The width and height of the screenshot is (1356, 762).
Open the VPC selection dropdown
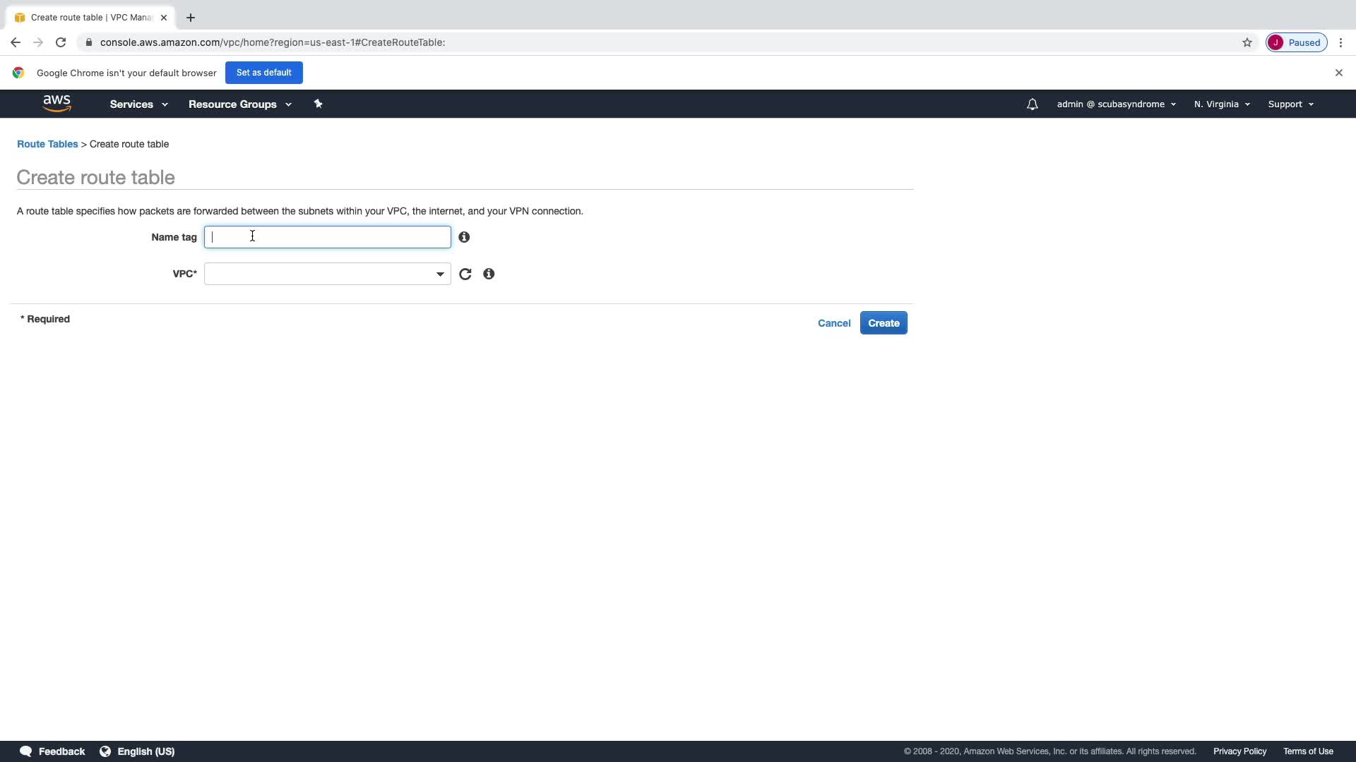[327, 274]
